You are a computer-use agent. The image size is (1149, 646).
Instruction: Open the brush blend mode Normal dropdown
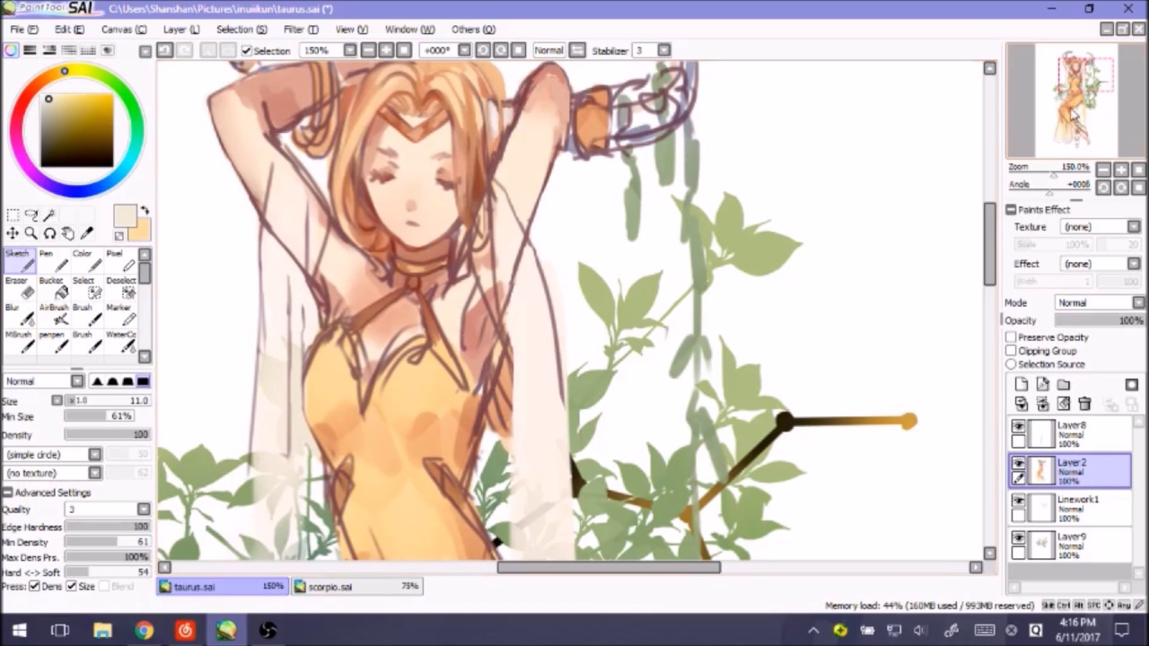(x=43, y=381)
